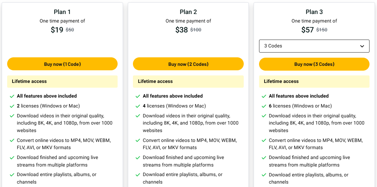Click Plan 1 checkmark beside '2 licenses'
Viewport: 377px width, 187px height.
(12, 106)
